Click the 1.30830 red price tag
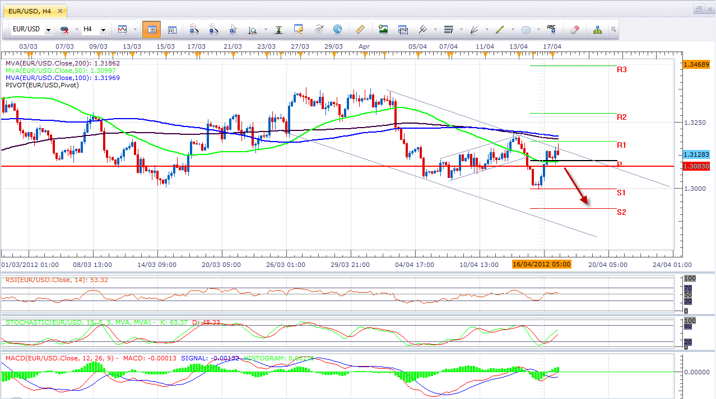 coord(696,166)
